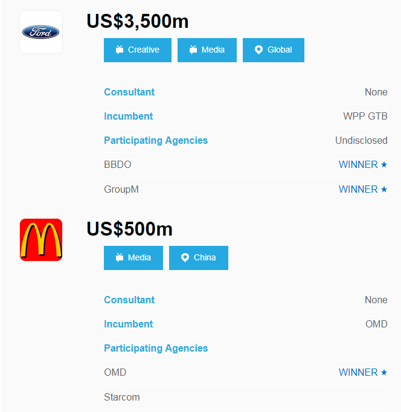Click the WINNER star beside BBDO
The height and width of the screenshot is (412, 401).
coord(384,165)
